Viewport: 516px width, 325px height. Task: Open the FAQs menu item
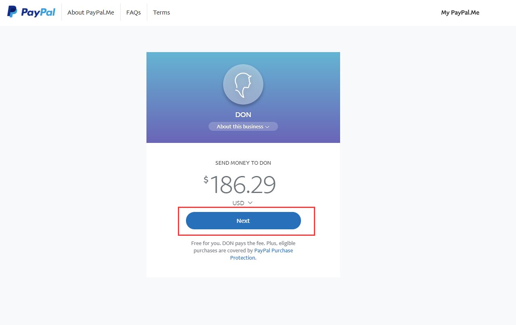[x=134, y=13]
